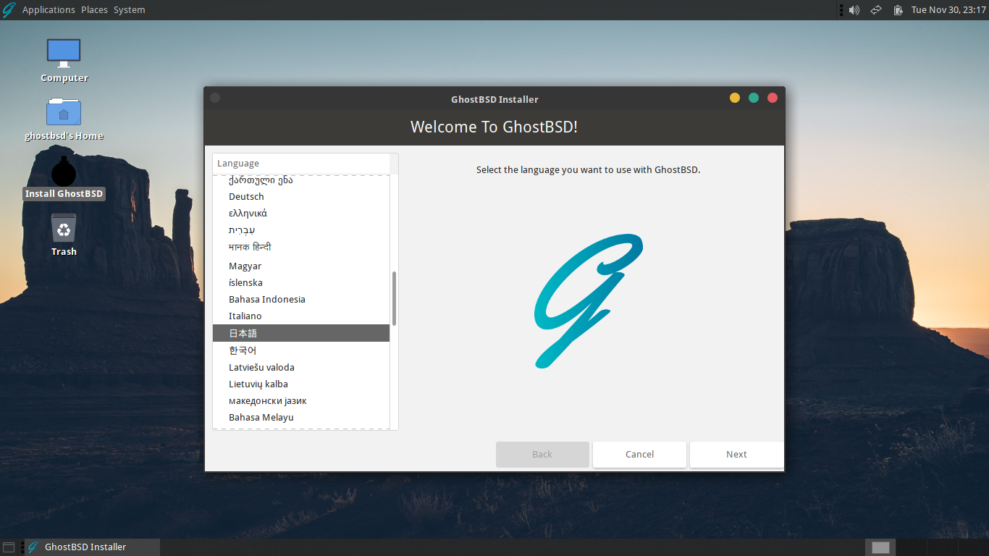Click the language list vertical scrollbar handle
This screenshot has height=556, width=989.
click(394, 298)
